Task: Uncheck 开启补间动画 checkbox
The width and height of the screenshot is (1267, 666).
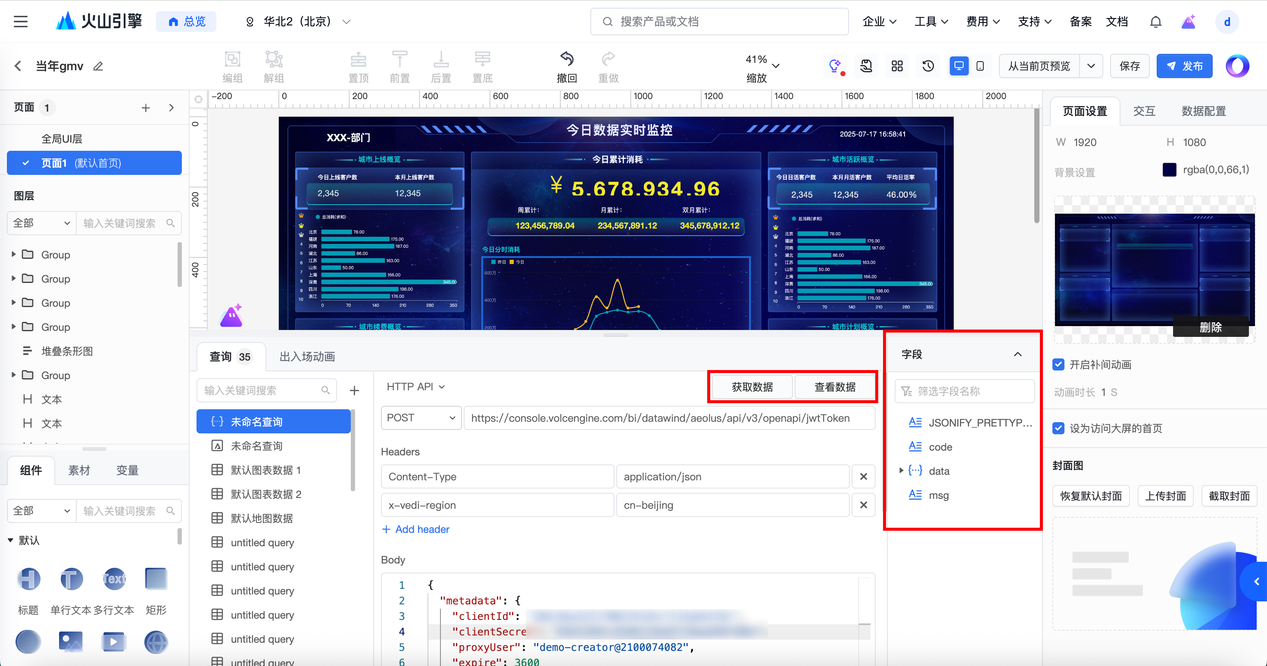Action: click(1058, 365)
